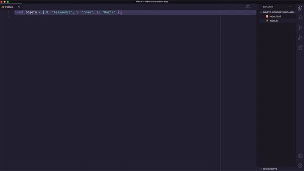Click line number 1 in the gutter
304x171 pixels.
click(x=9, y=12)
